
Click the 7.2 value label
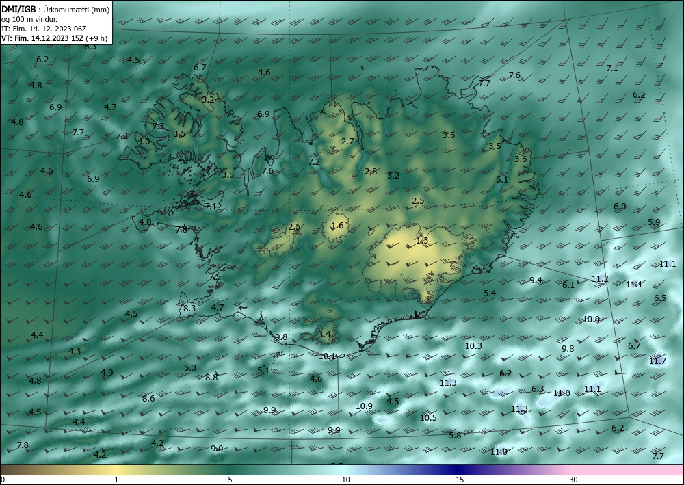click(x=314, y=162)
